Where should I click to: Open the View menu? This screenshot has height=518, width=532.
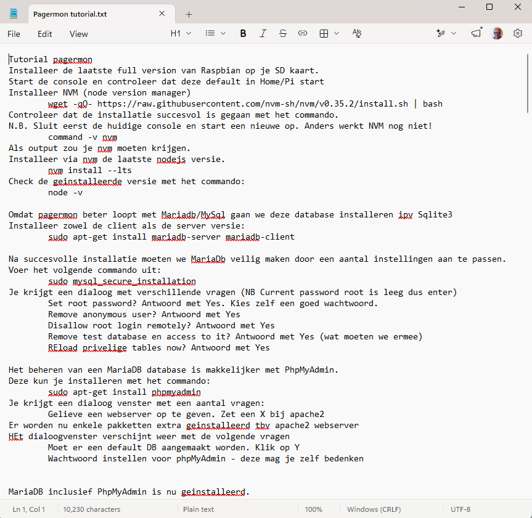79,34
